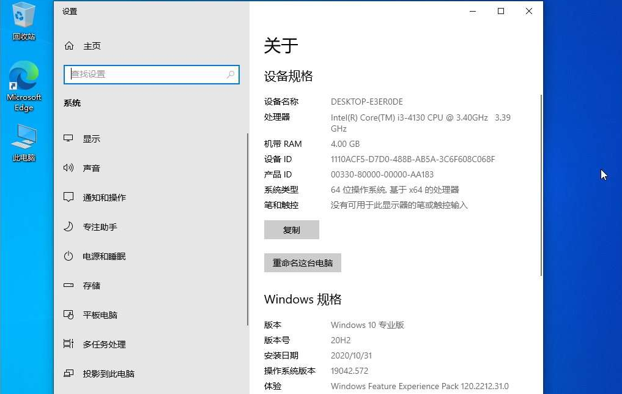This screenshot has height=394, width=622.
Task: Click the tablet icon for 平板电脑
Action: [x=68, y=314]
